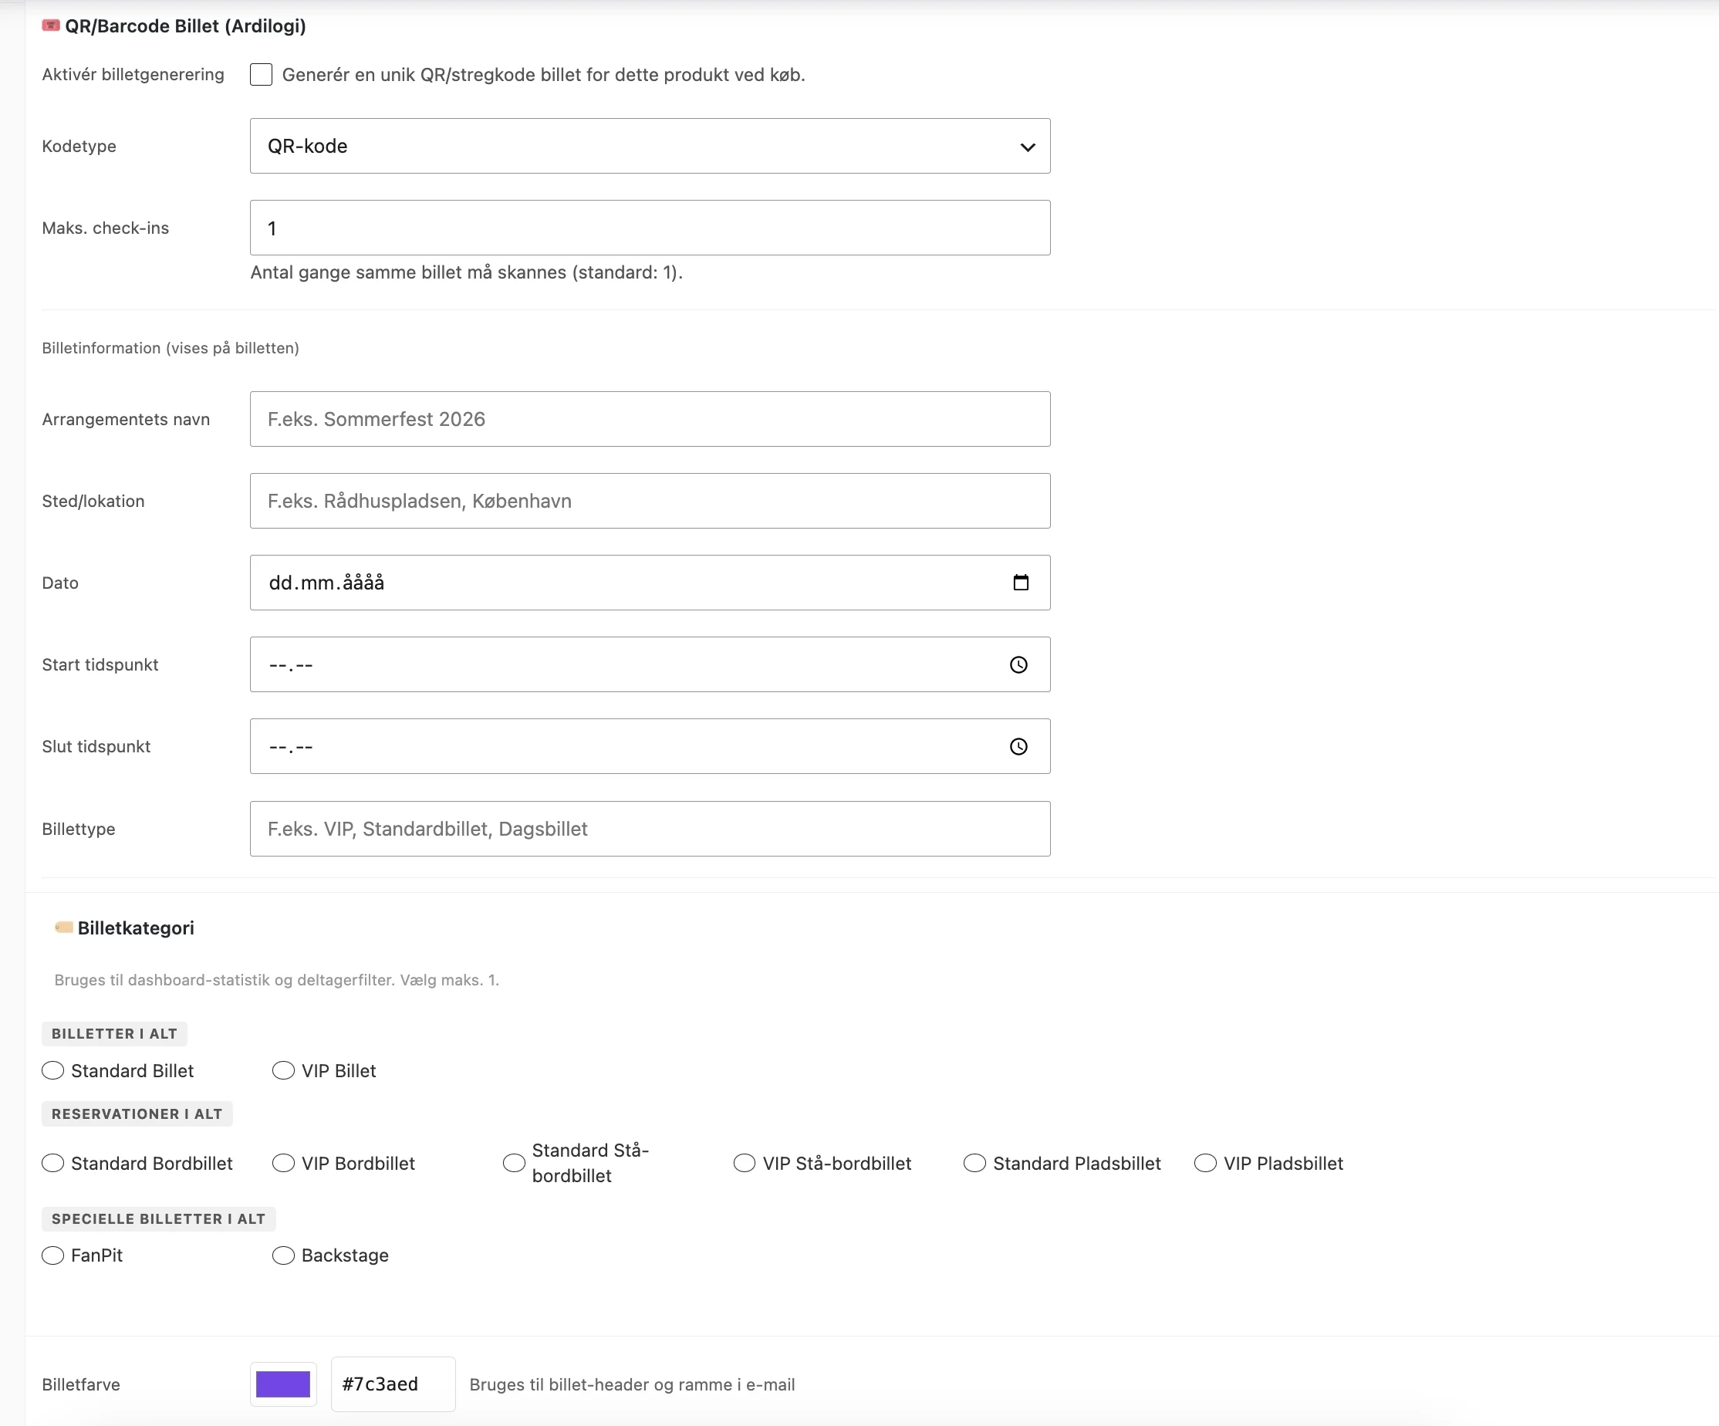
Task: Click the Kodetype field label
Action: (x=79, y=146)
